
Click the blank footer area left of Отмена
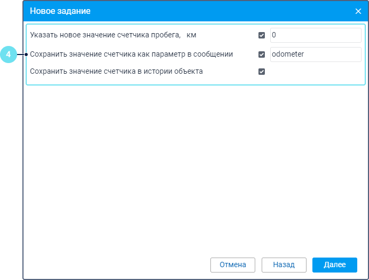[x=117, y=265]
